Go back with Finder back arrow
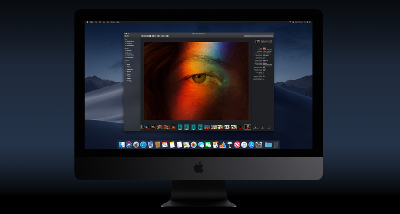Image resolution: width=400 pixels, height=214 pixels. pos(125,36)
